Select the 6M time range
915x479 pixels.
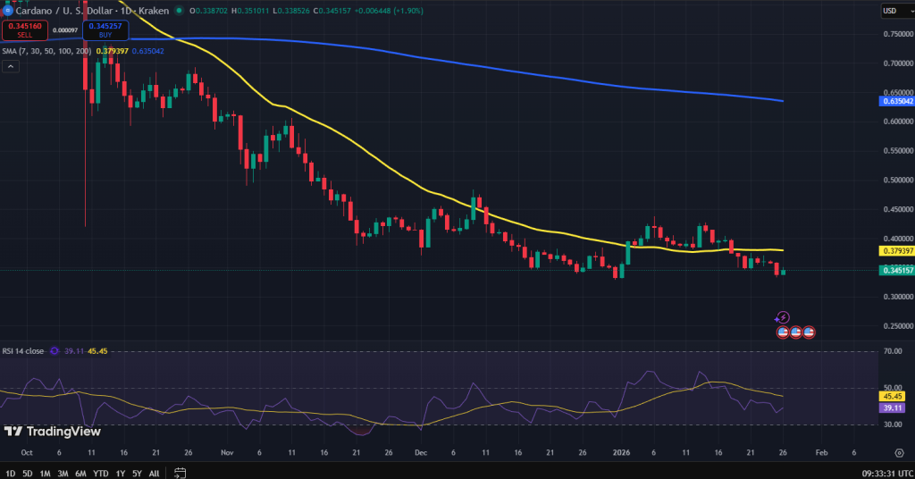(x=81, y=473)
